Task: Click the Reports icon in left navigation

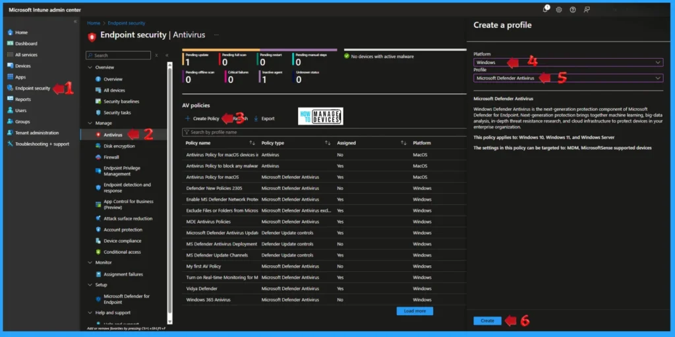Action: [x=11, y=99]
